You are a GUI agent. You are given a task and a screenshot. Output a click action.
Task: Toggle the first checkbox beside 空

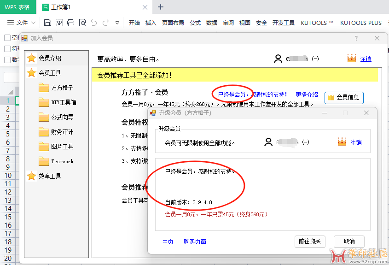pos(7,38)
